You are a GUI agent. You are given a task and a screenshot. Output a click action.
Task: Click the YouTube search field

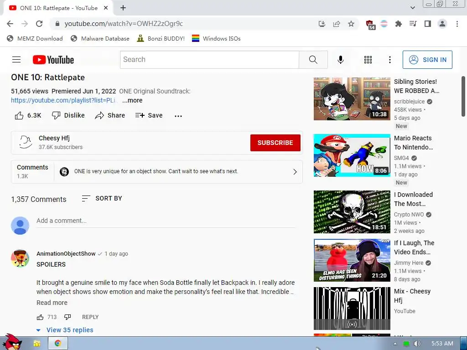[x=209, y=60]
